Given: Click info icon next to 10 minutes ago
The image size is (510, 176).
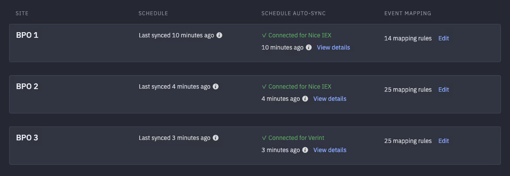Looking at the screenshot, I should 309,47.
